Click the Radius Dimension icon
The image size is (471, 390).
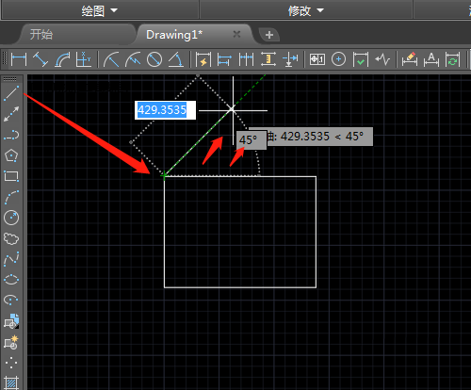111,59
